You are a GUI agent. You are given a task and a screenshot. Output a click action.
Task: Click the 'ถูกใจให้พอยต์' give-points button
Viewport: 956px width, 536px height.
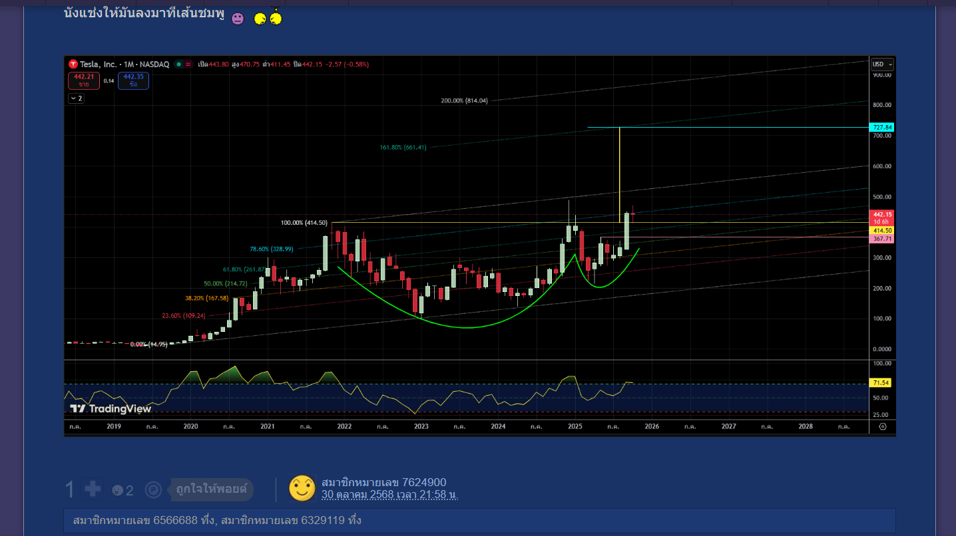pos(212,490)
